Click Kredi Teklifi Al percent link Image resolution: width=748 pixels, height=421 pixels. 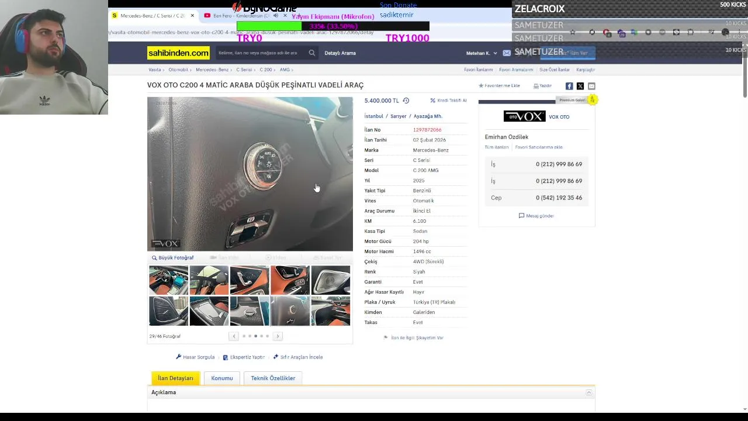pos(448,101)
